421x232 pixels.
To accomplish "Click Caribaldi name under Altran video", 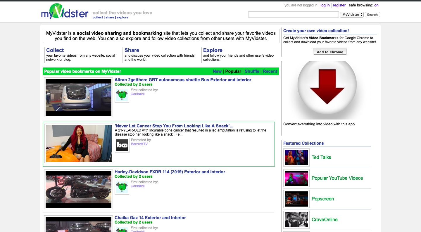I will (x=138, y=94).
